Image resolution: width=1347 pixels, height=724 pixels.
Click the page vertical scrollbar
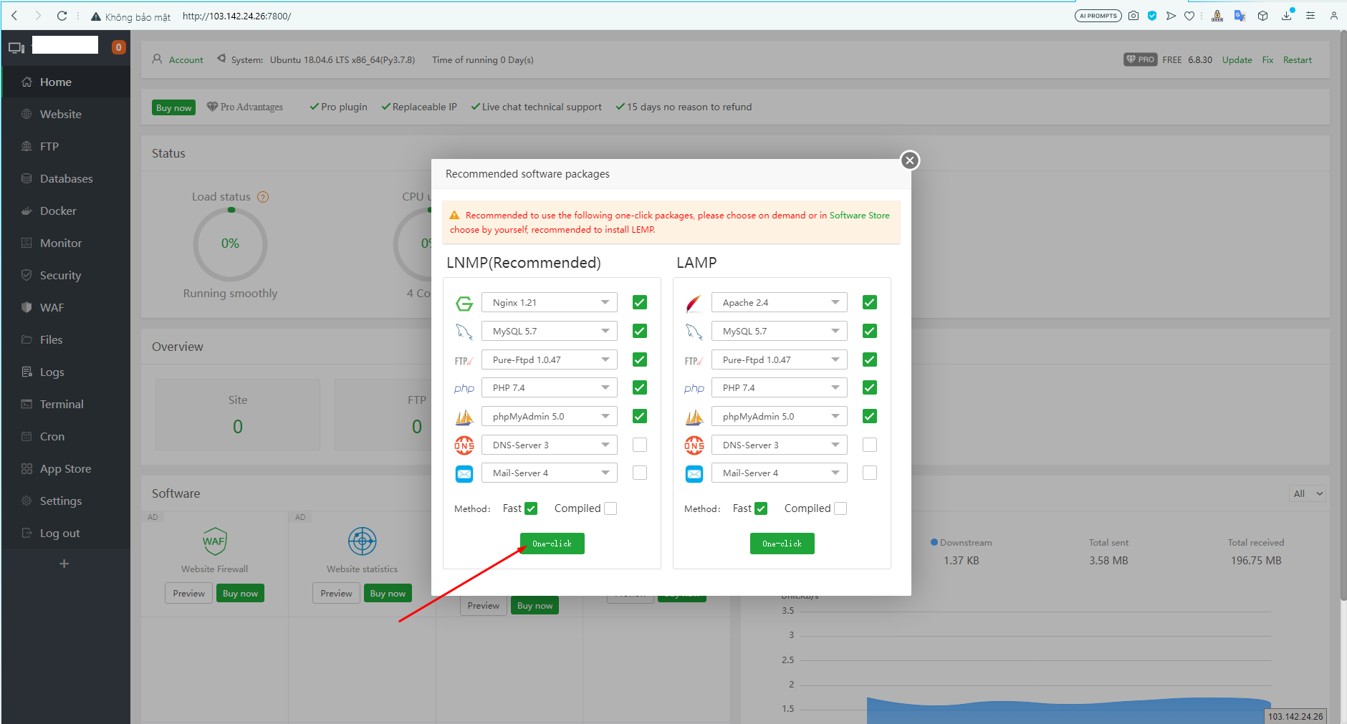(x=1343, y=315)
